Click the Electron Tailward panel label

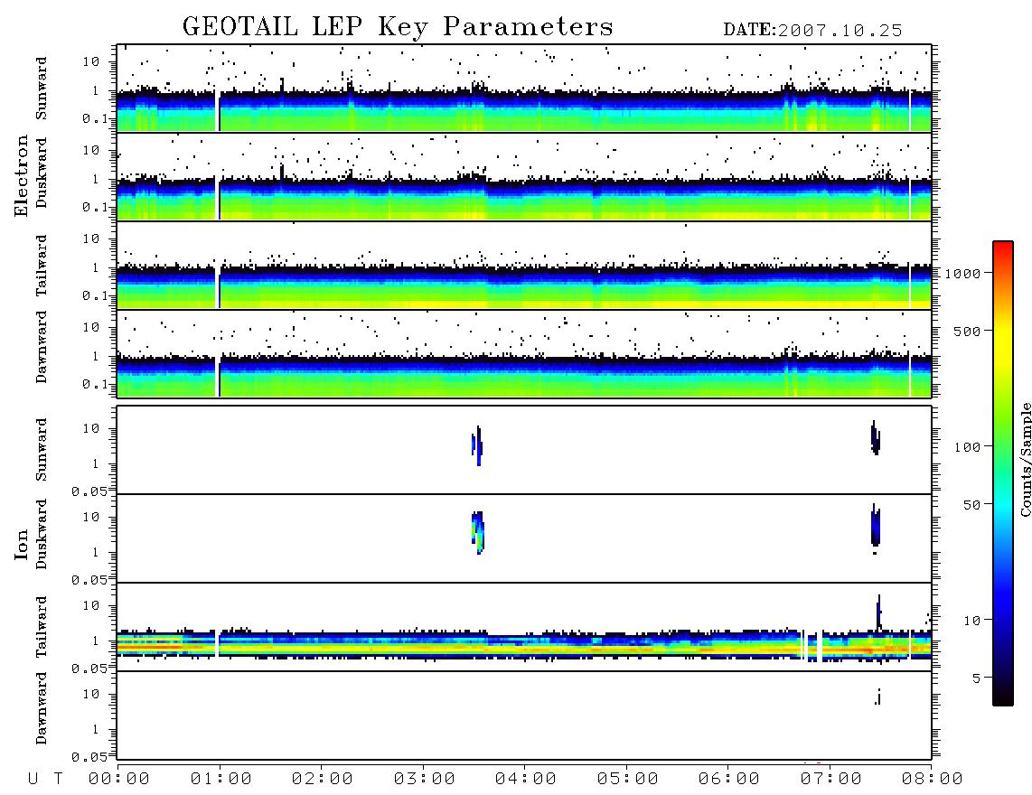click(42, 266)
